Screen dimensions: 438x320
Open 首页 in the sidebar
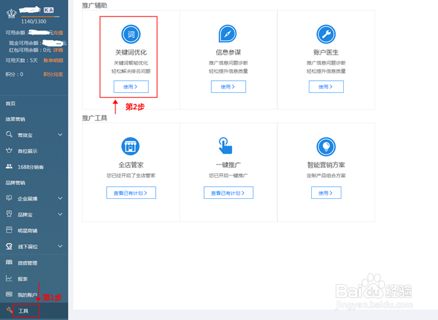(x=11, y=104)
